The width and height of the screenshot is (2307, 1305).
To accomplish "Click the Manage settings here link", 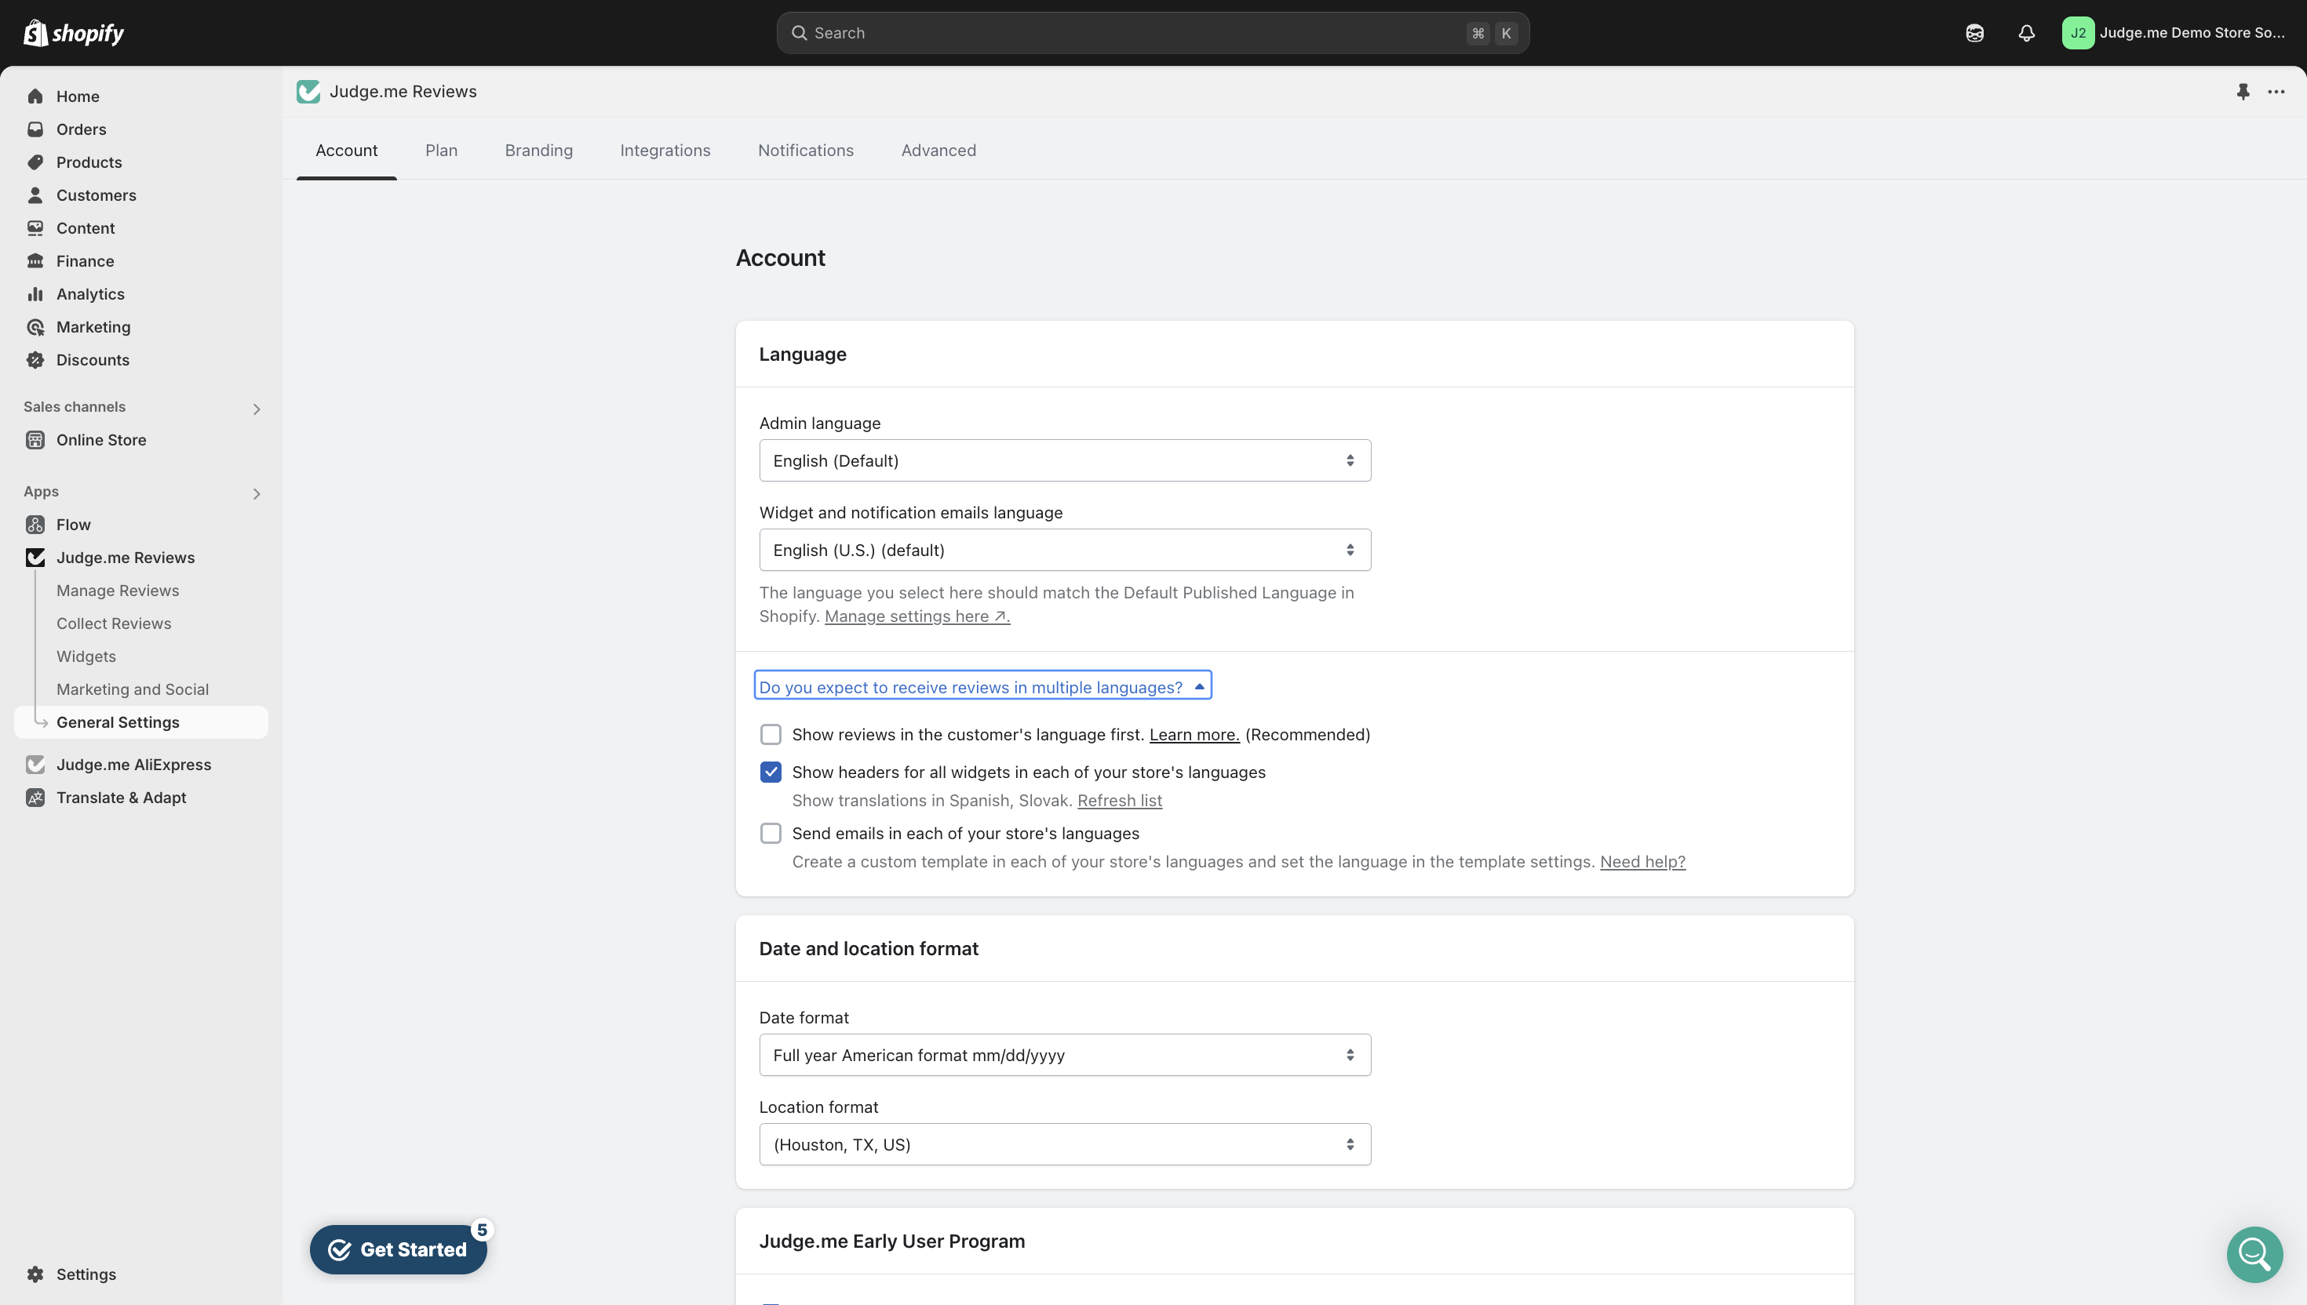I will (x=917, y=616).
